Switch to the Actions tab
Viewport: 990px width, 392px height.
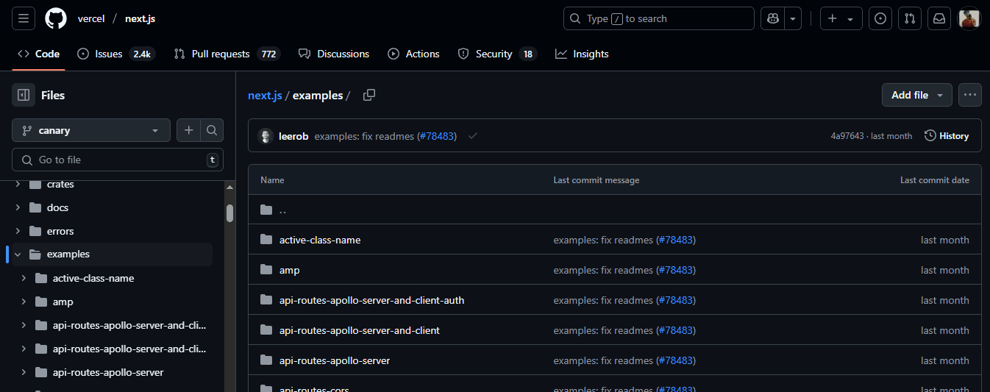tap(413, 54)
